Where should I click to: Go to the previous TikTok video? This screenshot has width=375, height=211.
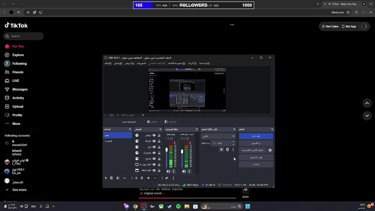(x=367, y=103)
